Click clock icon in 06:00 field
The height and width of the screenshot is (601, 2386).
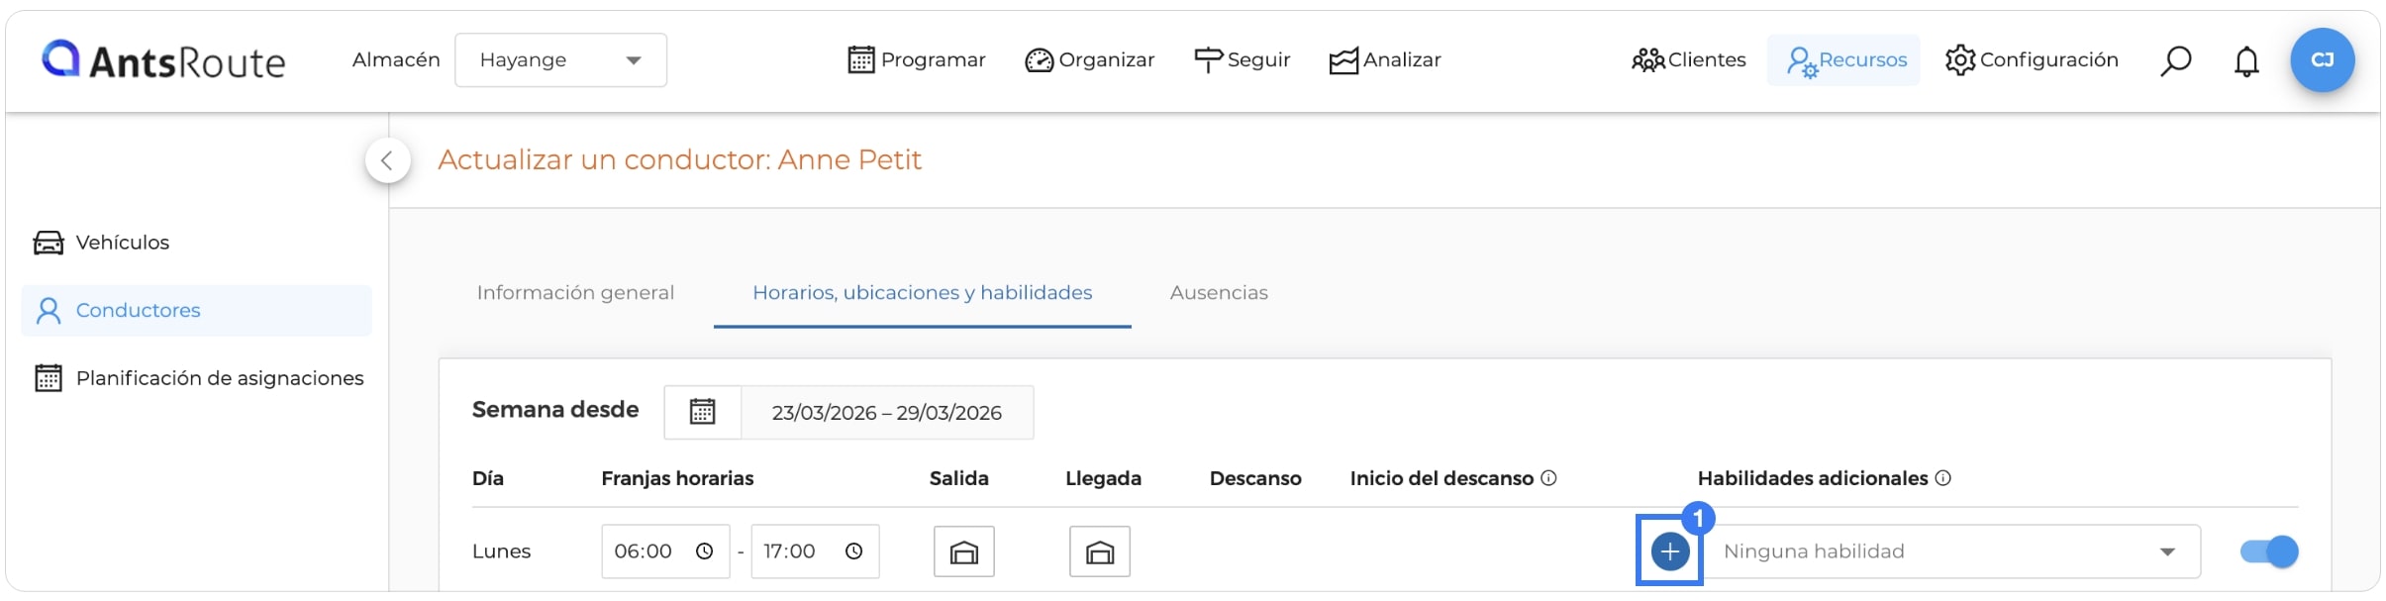pos(704,551)
